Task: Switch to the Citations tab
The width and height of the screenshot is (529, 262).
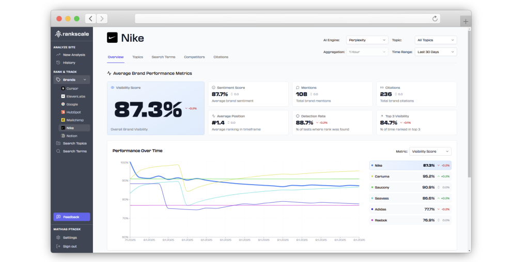Action: tap(221, 57)
